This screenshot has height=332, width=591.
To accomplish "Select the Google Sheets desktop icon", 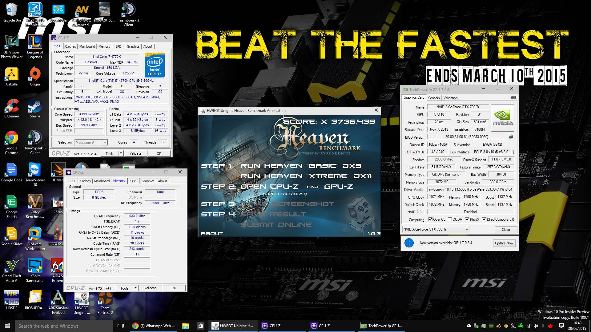I will pos(12,207).
